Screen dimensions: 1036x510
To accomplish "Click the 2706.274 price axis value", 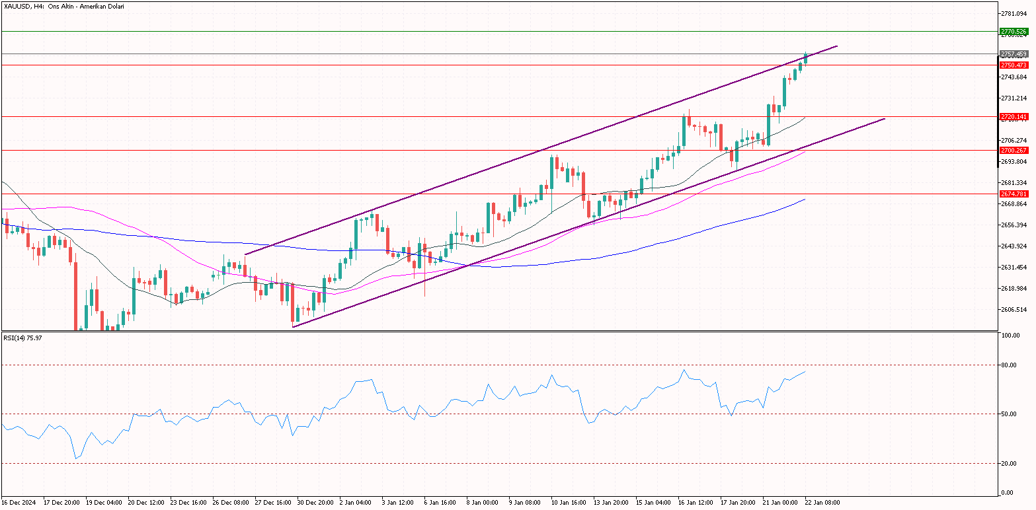I will coord(1014,140).
